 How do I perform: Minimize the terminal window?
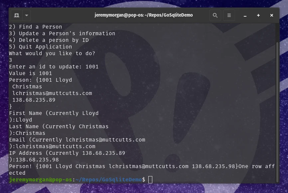(245, 15)
